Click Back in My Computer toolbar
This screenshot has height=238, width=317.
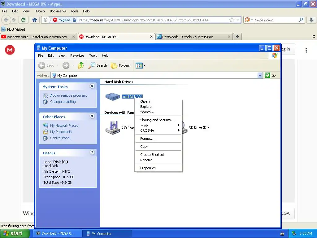46,65
